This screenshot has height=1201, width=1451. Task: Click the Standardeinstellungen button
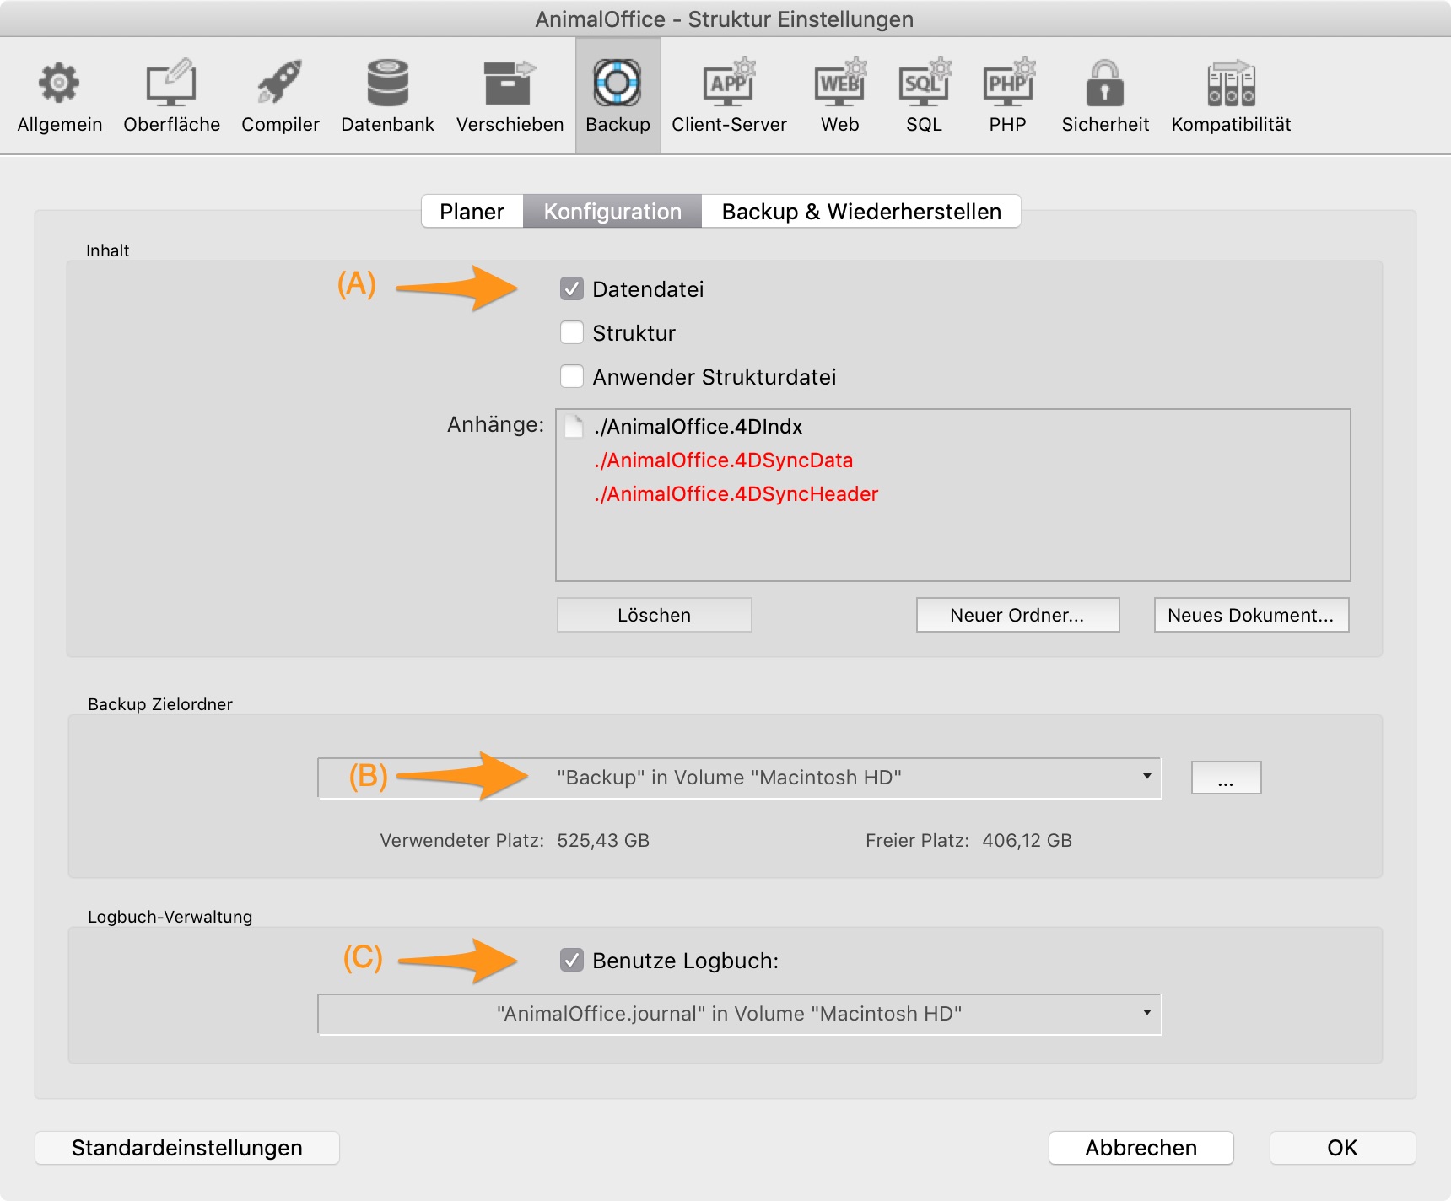click(x=187, y=1148)
